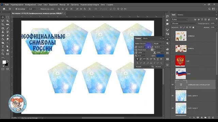This screenshot has height=122, width=218.
Task: Toggle Underline style in Character panel
Action: click(x=158, y=59)
